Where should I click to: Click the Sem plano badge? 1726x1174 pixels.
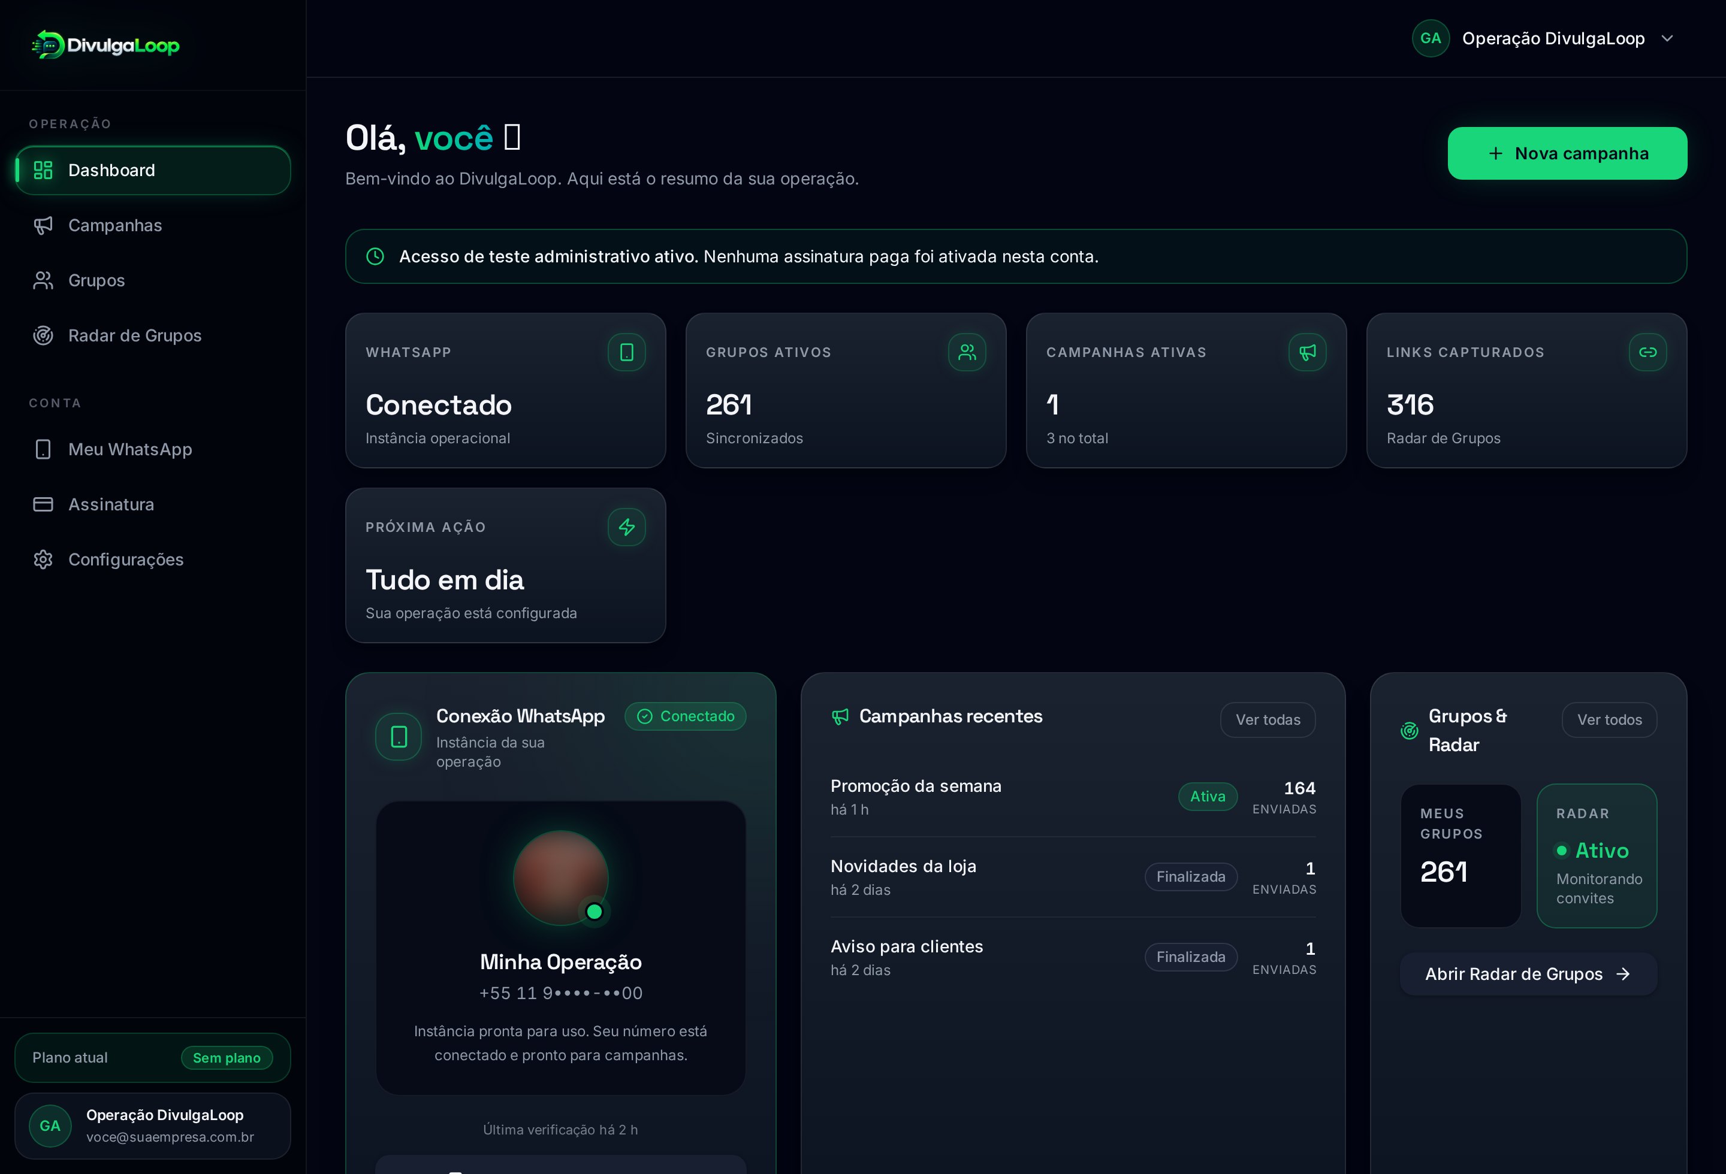(227, 1057)
